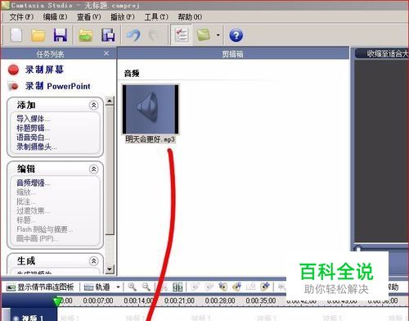Click the split clip icon on timeline toolbar

[178, 287]
